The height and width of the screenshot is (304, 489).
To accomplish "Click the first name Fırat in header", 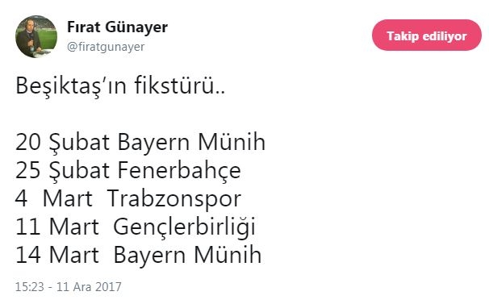I will tap(84, 27).
